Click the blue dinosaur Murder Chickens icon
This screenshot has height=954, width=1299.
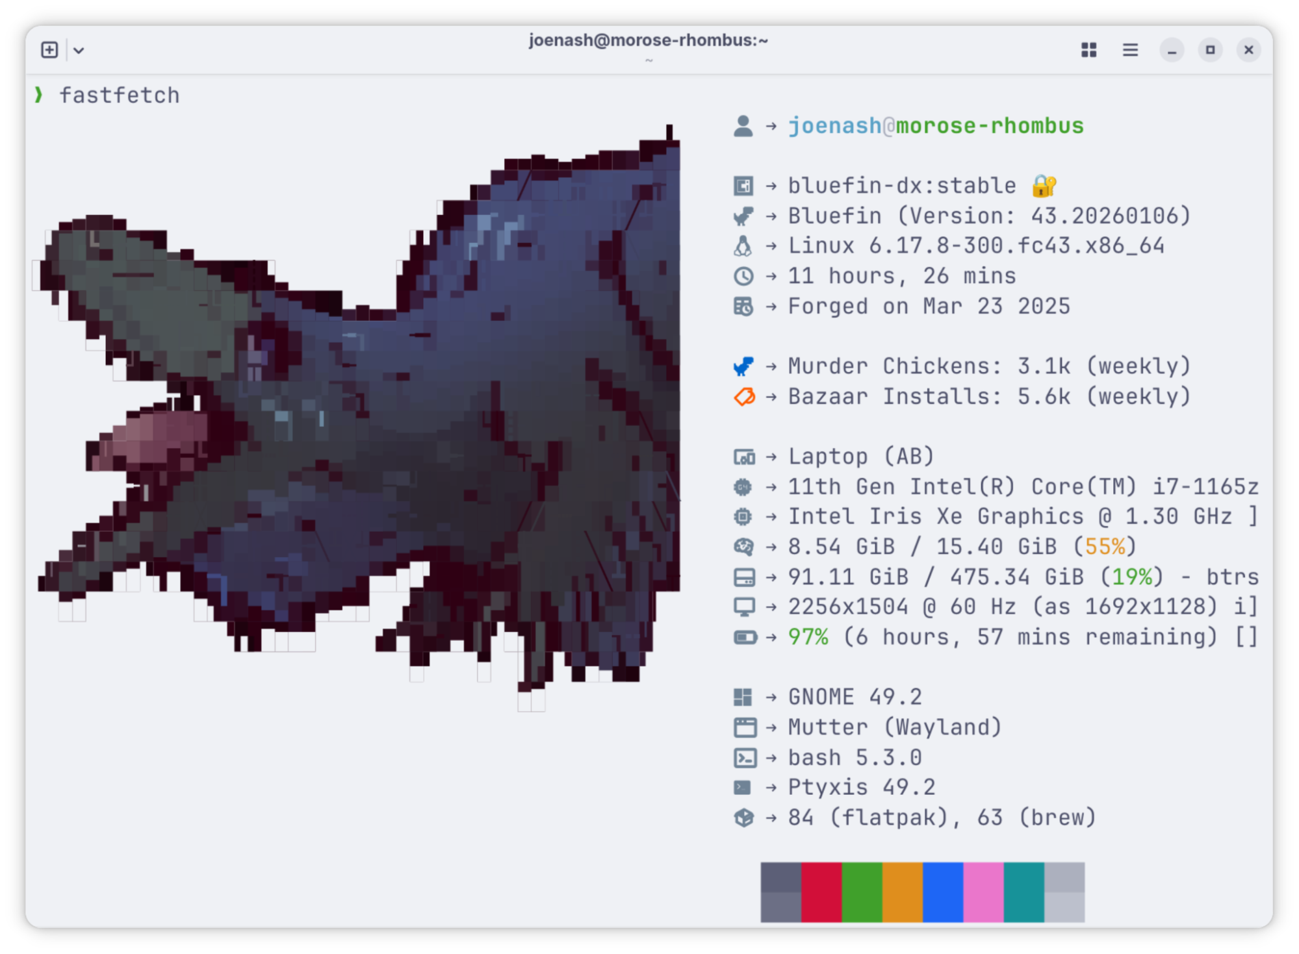(743, 366)
